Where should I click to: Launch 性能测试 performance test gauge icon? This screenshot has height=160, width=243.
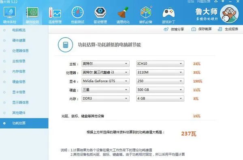(78, 12)
